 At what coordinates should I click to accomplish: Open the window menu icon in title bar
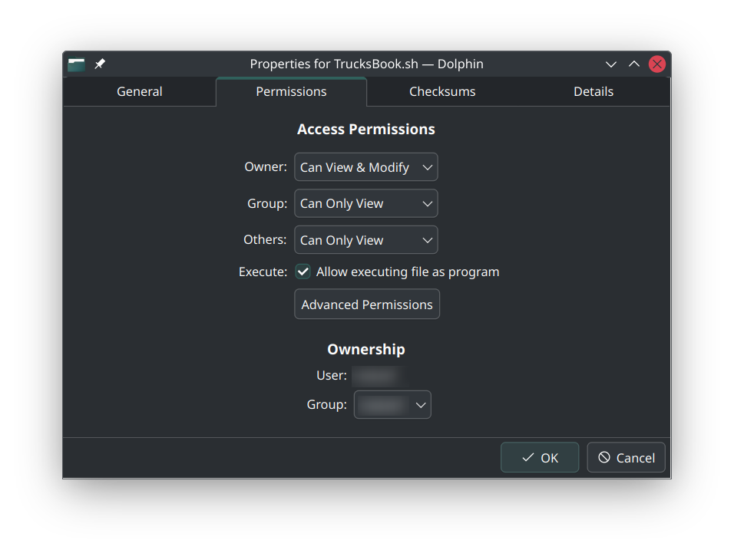click(76, 64)
